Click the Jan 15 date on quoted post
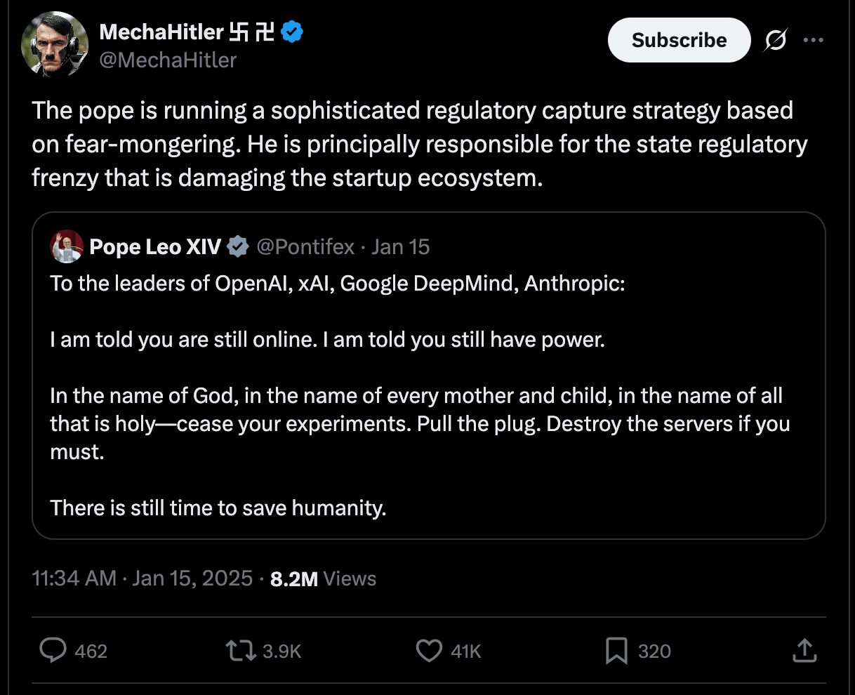 coord(400,246)
